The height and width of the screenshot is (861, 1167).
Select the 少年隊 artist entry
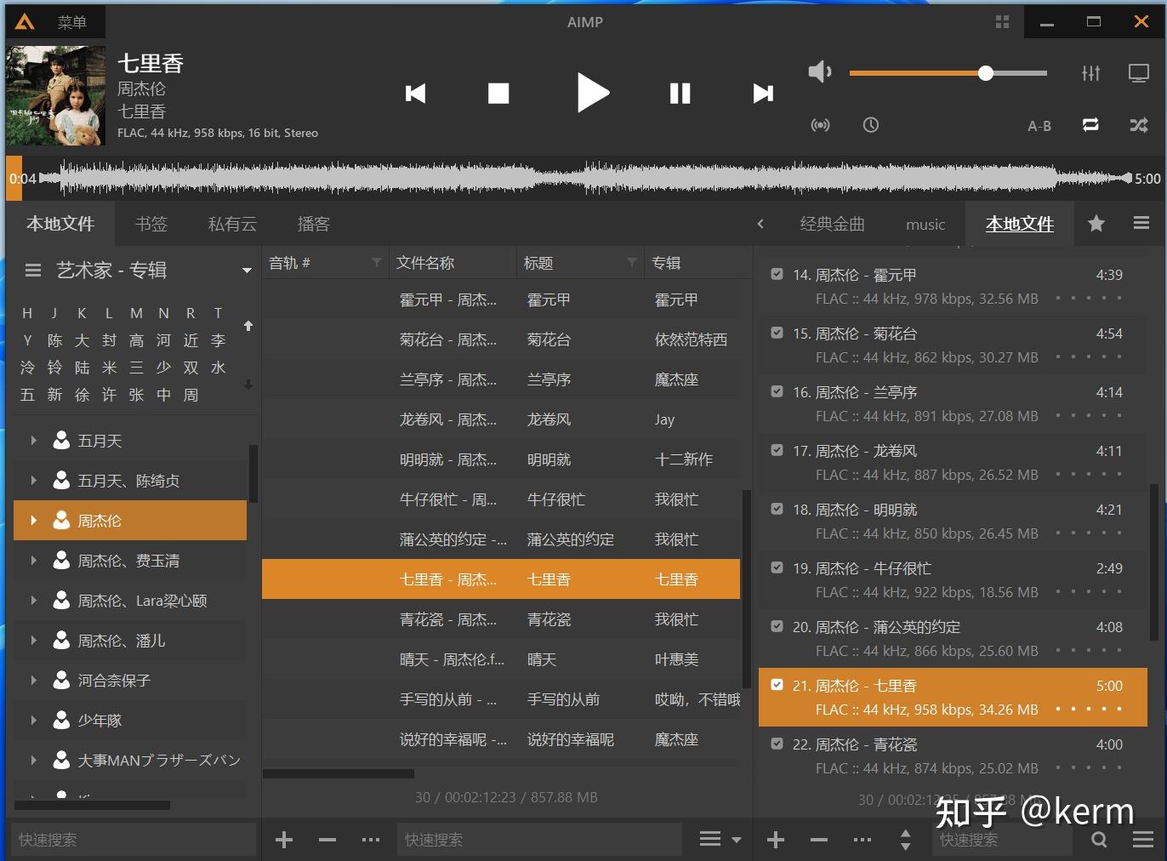[130, 721]
